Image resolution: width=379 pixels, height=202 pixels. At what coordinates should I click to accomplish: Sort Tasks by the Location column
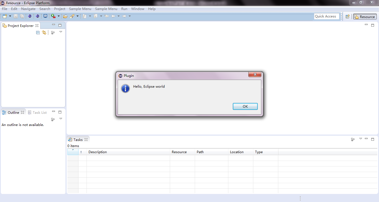[x=241, y=152]
